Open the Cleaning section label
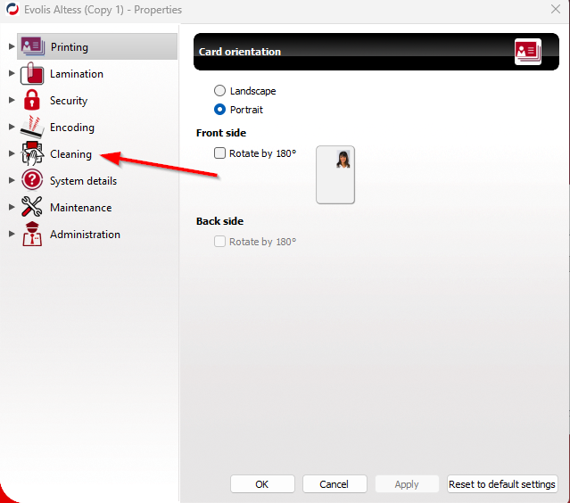The width and height of the screenshot is (570, 503). point(70,154)
